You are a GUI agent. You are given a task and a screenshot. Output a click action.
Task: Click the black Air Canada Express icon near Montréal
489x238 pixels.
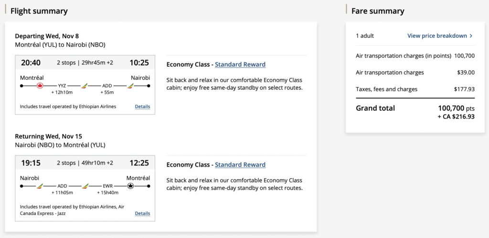130,186
